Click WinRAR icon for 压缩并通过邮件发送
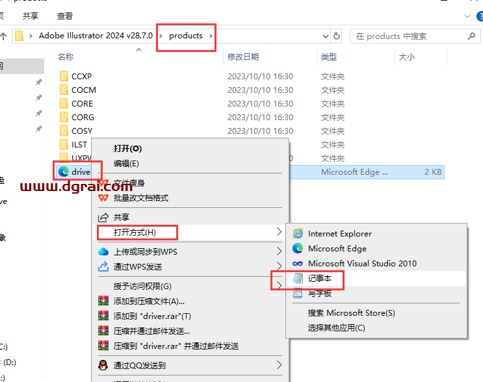This screenshot has width=483, height=382. coord(103,330)
